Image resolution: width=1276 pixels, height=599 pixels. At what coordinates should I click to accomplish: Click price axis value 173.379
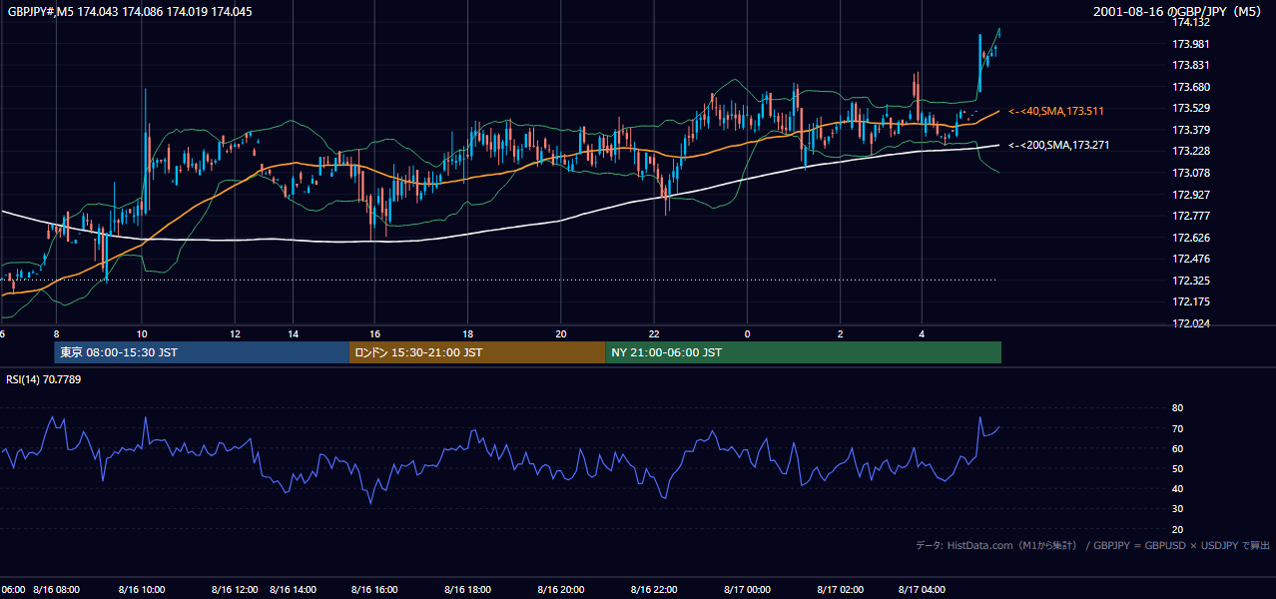[1191, 130]
